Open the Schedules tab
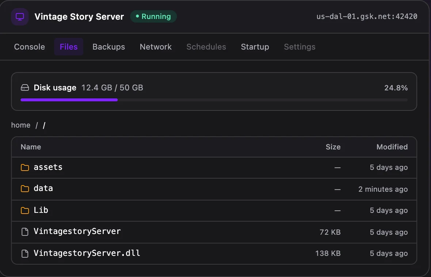The width and height of the screenshot is (431, 277). point(206,47)
